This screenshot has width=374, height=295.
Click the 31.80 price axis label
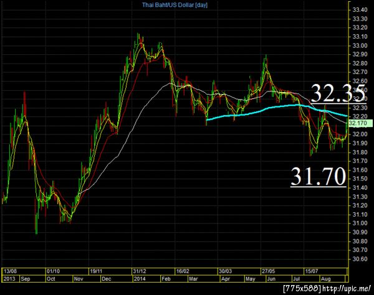click(x=360, y=152)
